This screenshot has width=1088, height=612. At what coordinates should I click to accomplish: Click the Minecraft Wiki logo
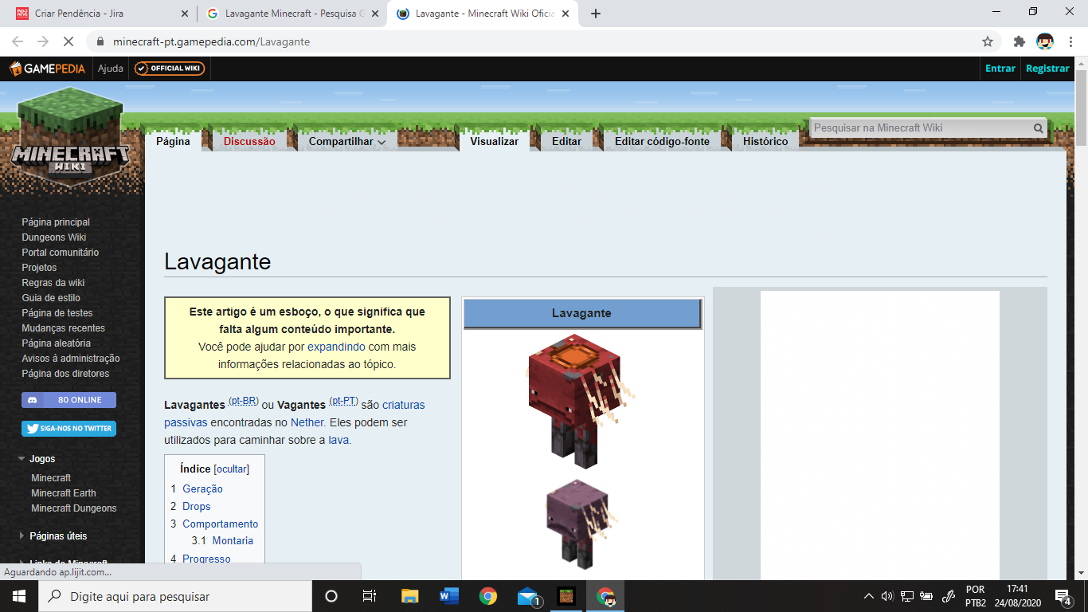click(x=70, y=137)
